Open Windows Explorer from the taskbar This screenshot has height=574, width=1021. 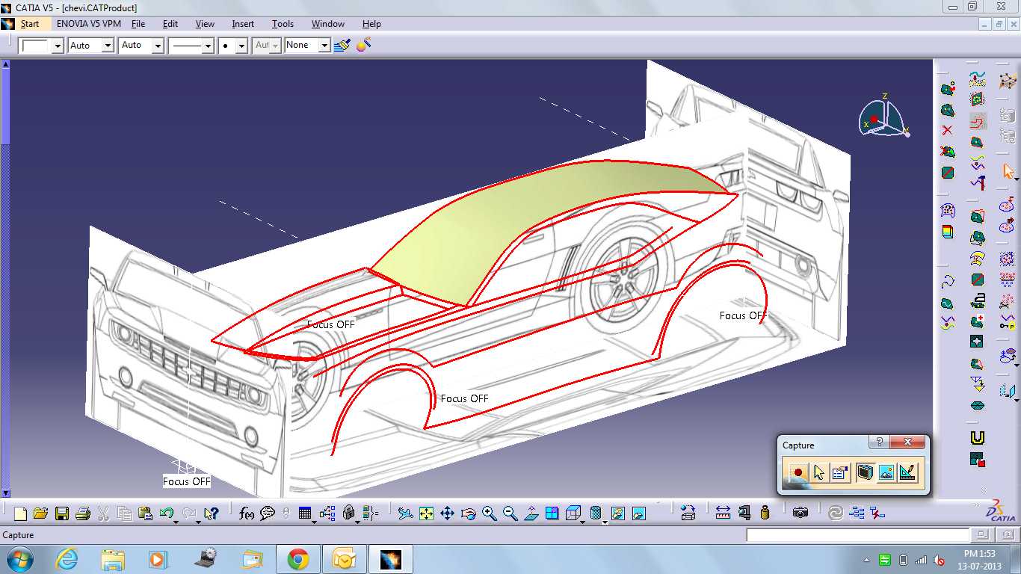click(x=113, y=559)
